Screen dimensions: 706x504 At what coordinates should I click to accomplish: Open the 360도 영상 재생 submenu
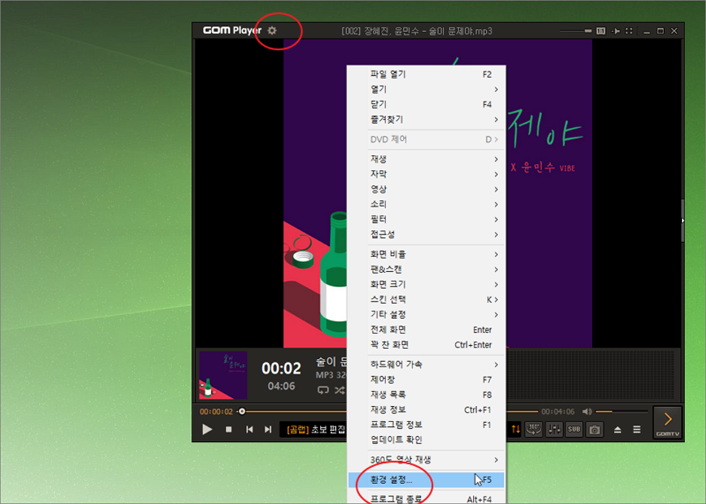point(426,460)
